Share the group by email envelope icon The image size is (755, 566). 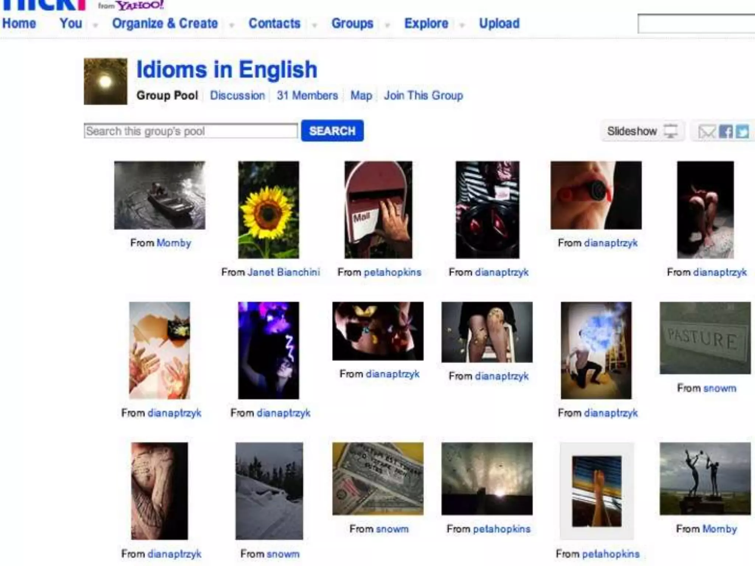[x=706, y=131]
